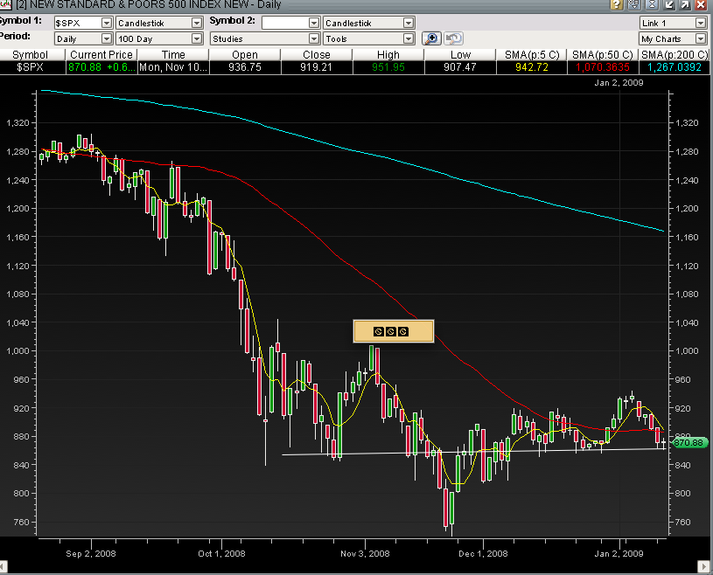Open the Symbol 1 $SPX dropdown

107,23
